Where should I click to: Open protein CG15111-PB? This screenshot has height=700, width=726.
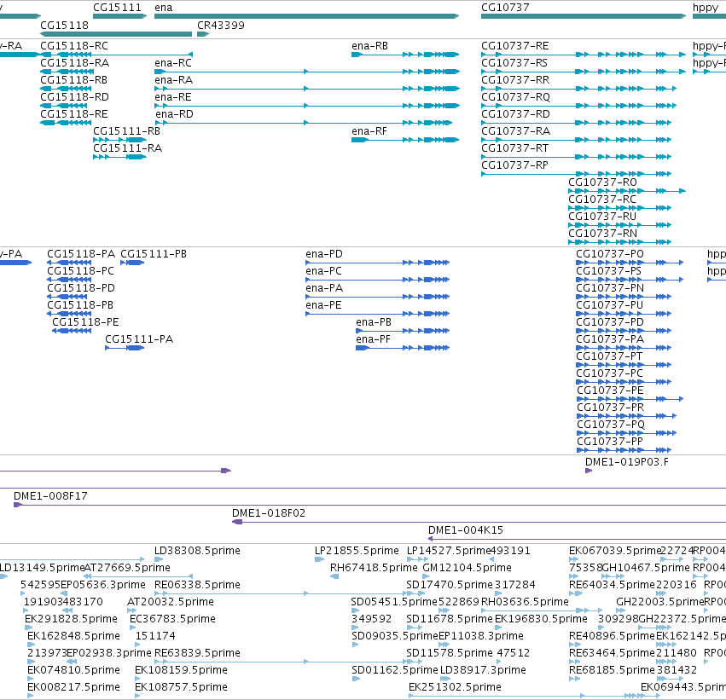[x=154, y=253]
